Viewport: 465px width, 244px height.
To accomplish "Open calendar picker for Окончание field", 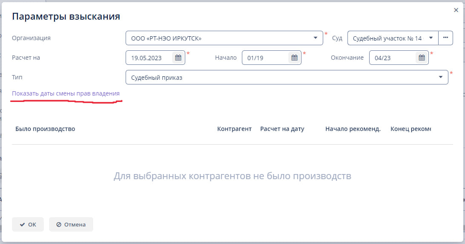I will tap(422, 58).
